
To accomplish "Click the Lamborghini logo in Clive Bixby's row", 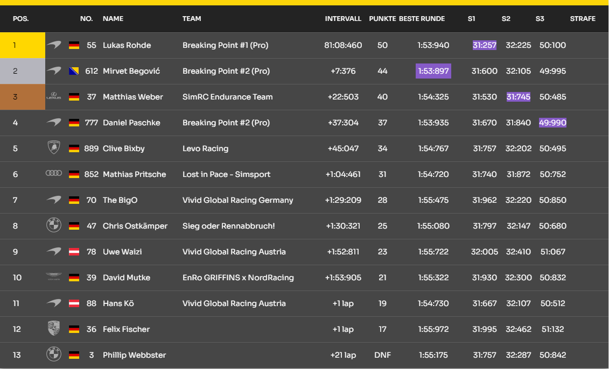I will (54, 148).
